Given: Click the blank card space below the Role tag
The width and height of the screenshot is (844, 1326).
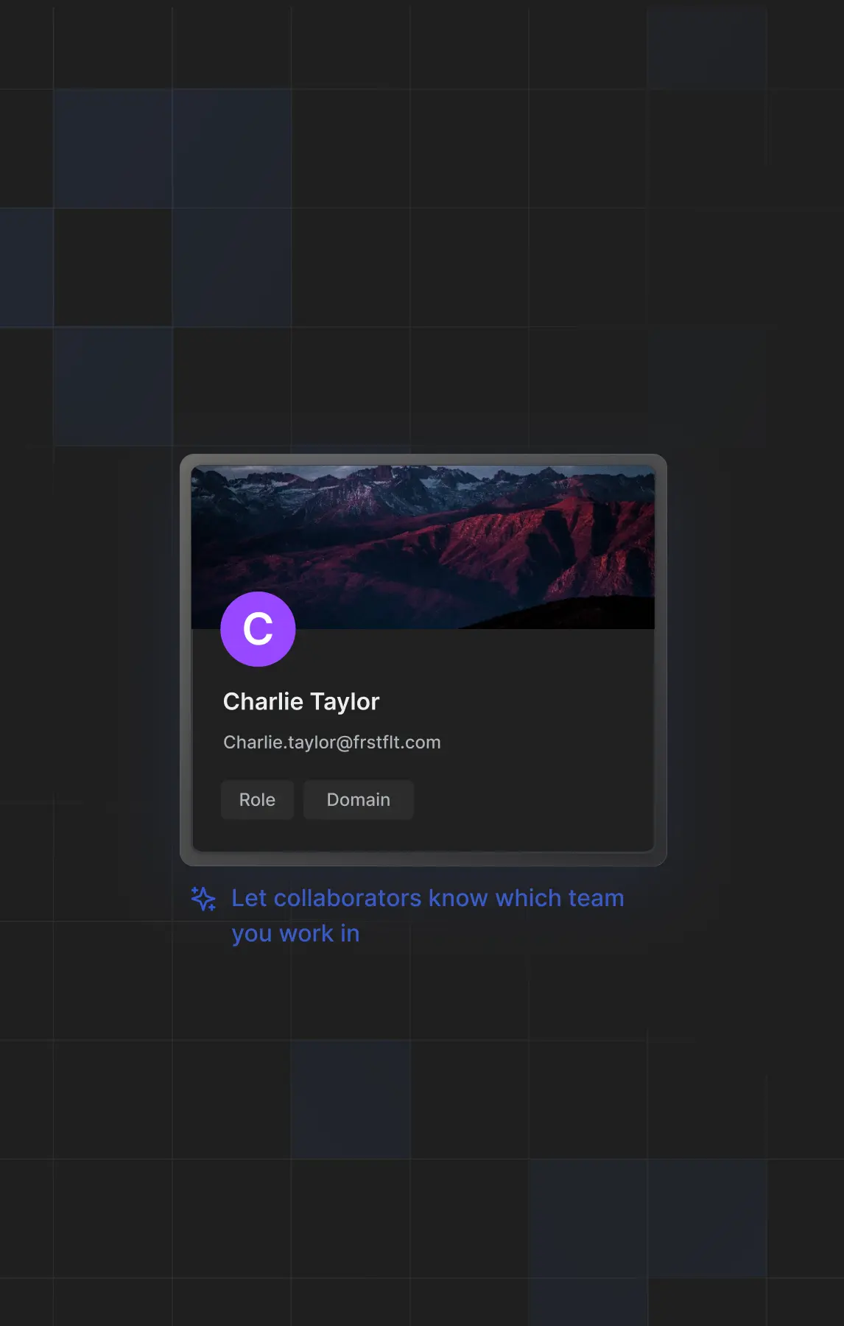Looking at the screenshot, I should tap(257, 835).
